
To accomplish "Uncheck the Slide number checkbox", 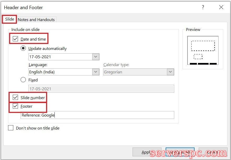I will click(16, 98).
